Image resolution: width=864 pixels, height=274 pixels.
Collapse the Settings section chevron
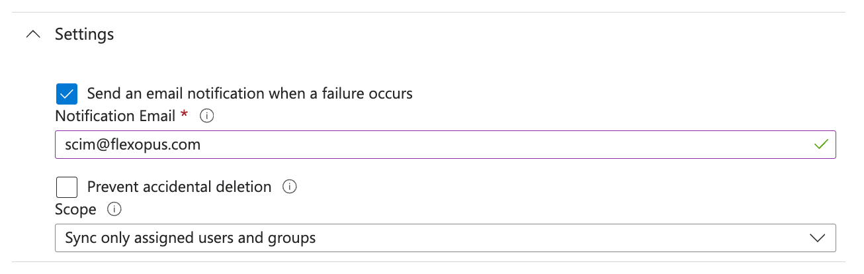[x=32, y=34]
